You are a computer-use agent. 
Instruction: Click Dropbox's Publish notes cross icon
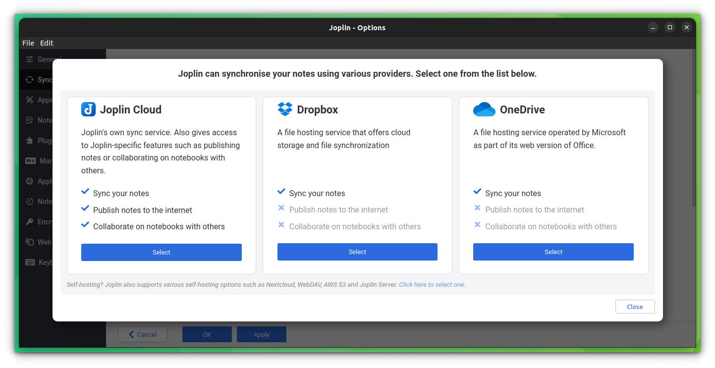[281, 208]
